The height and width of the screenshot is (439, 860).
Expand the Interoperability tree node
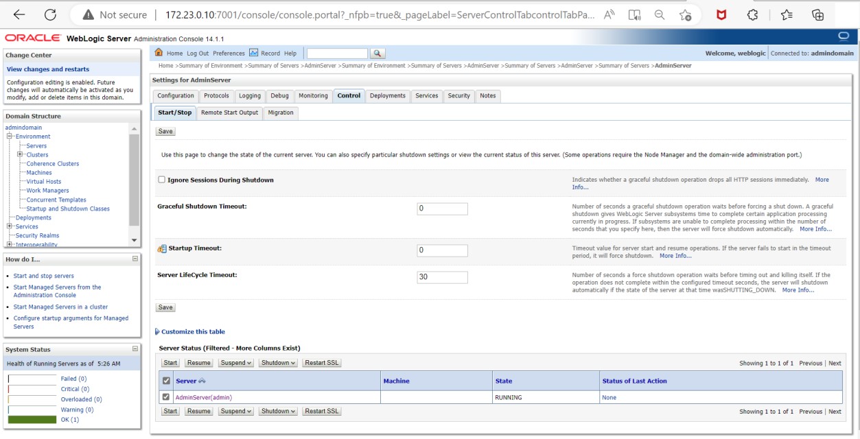point(10,244)
